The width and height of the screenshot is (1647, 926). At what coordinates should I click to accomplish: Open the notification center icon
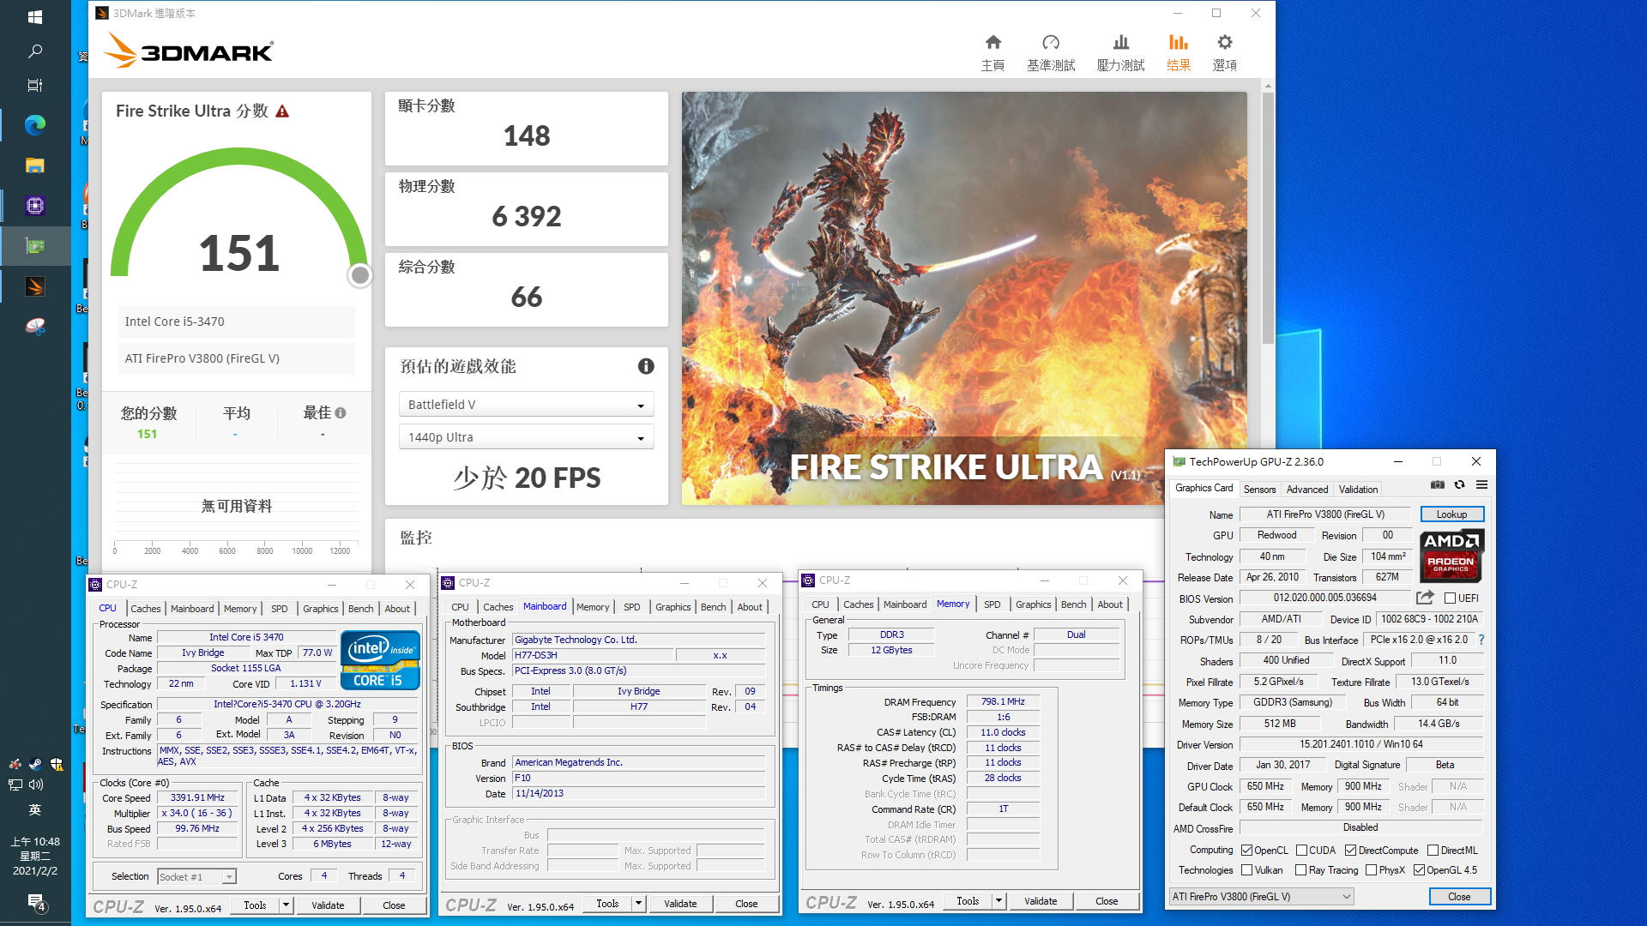click(35, 901)
